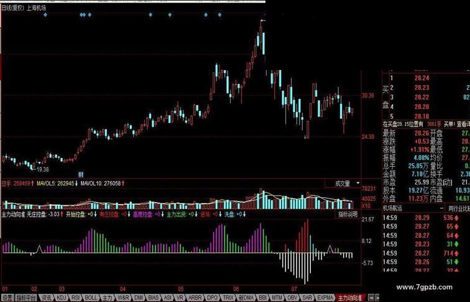Select the ASI indicator tab
The image size is (470, 302).
168,298
